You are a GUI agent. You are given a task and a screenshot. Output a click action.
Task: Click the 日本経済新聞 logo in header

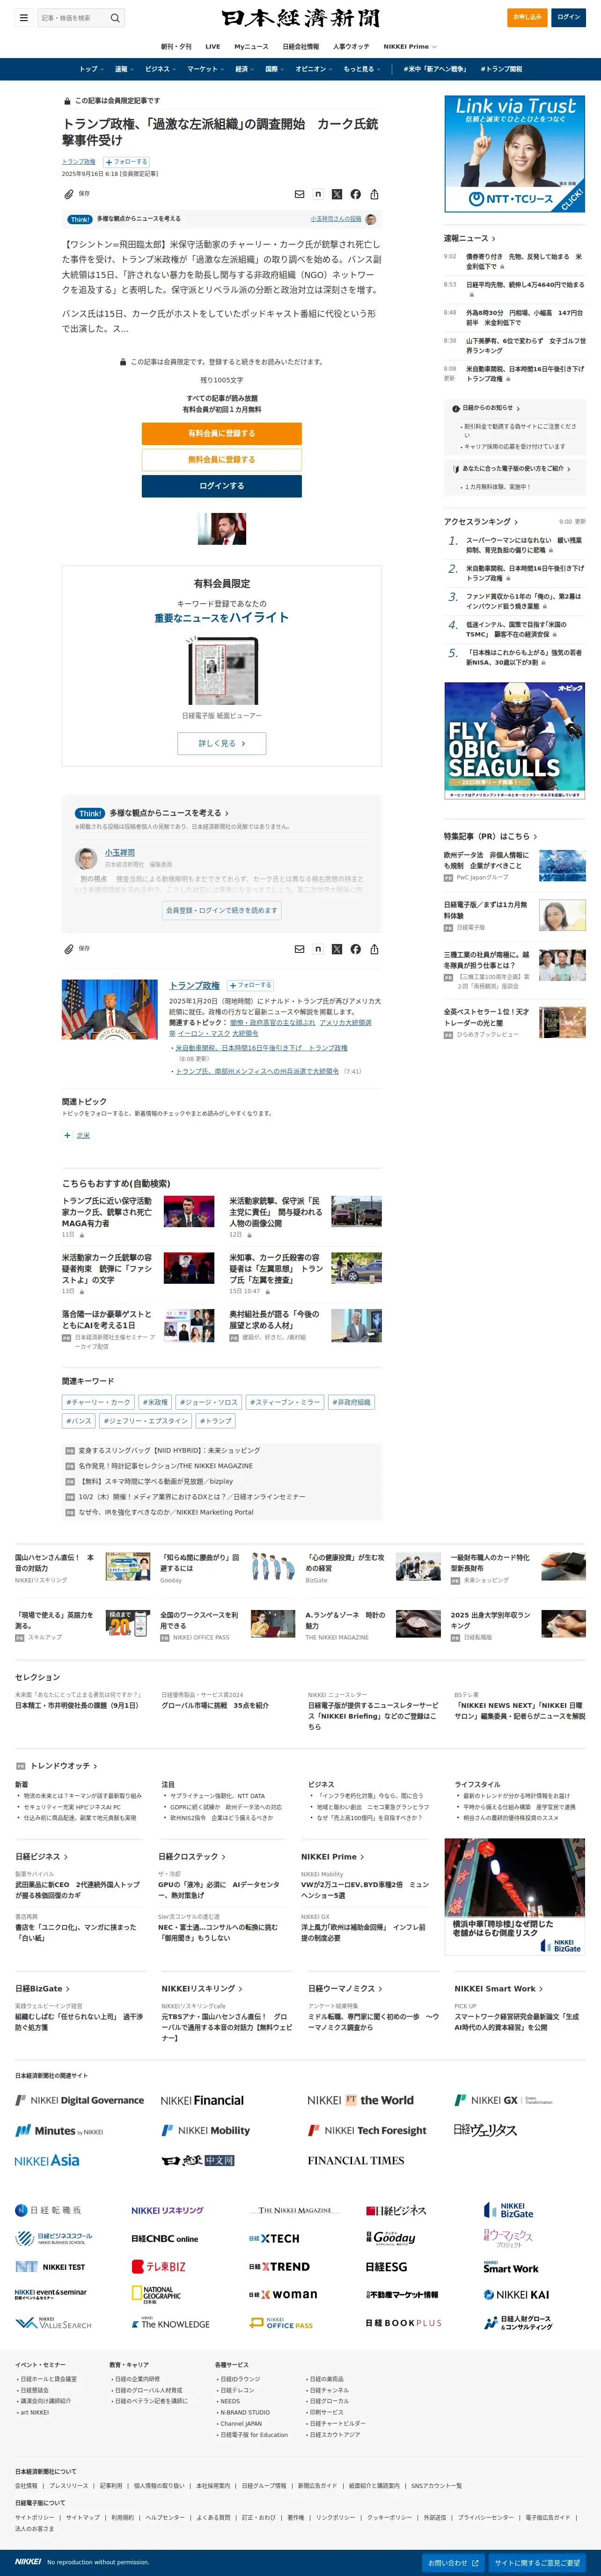pyautogui.click(x=300, y=18)
